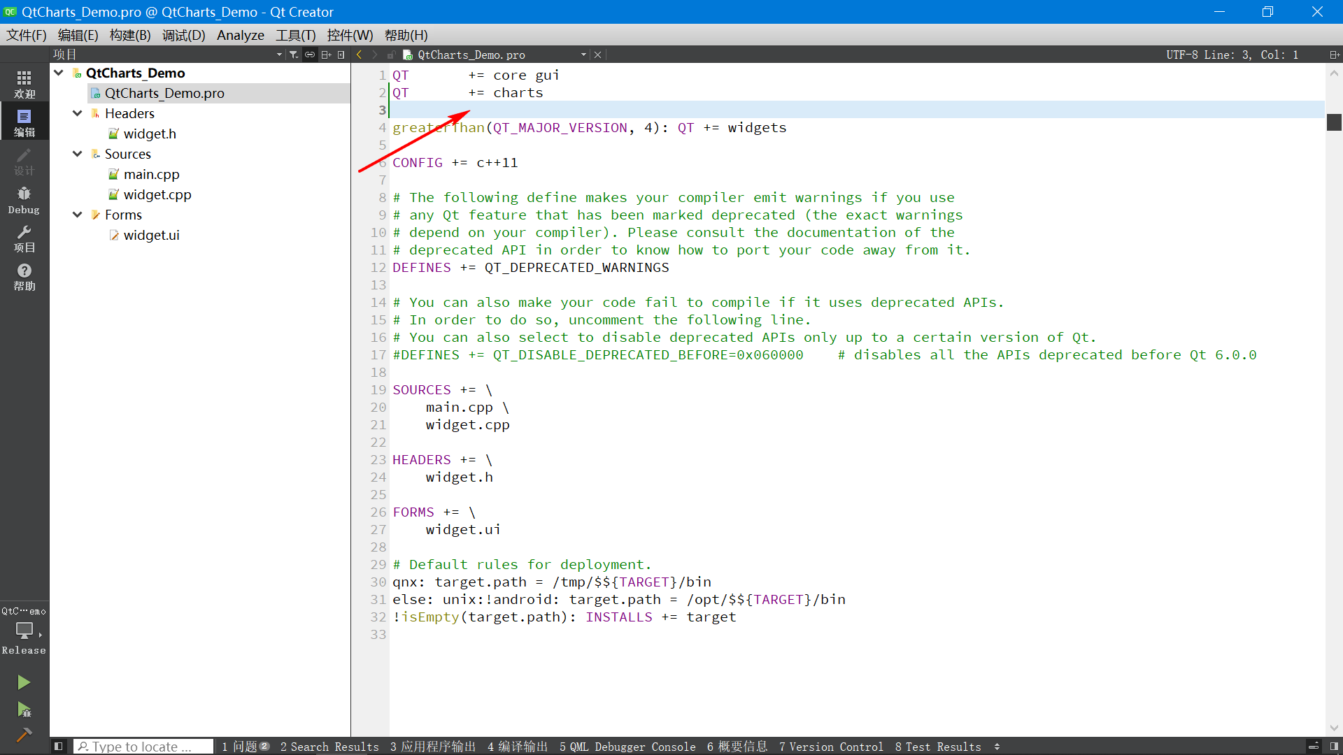Open the 构建(B) build menu

pos(130,35)
